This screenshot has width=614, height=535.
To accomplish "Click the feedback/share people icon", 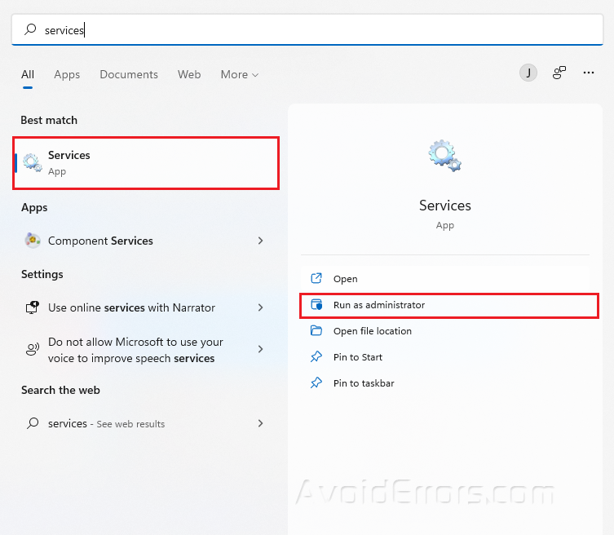I will 559,73.
